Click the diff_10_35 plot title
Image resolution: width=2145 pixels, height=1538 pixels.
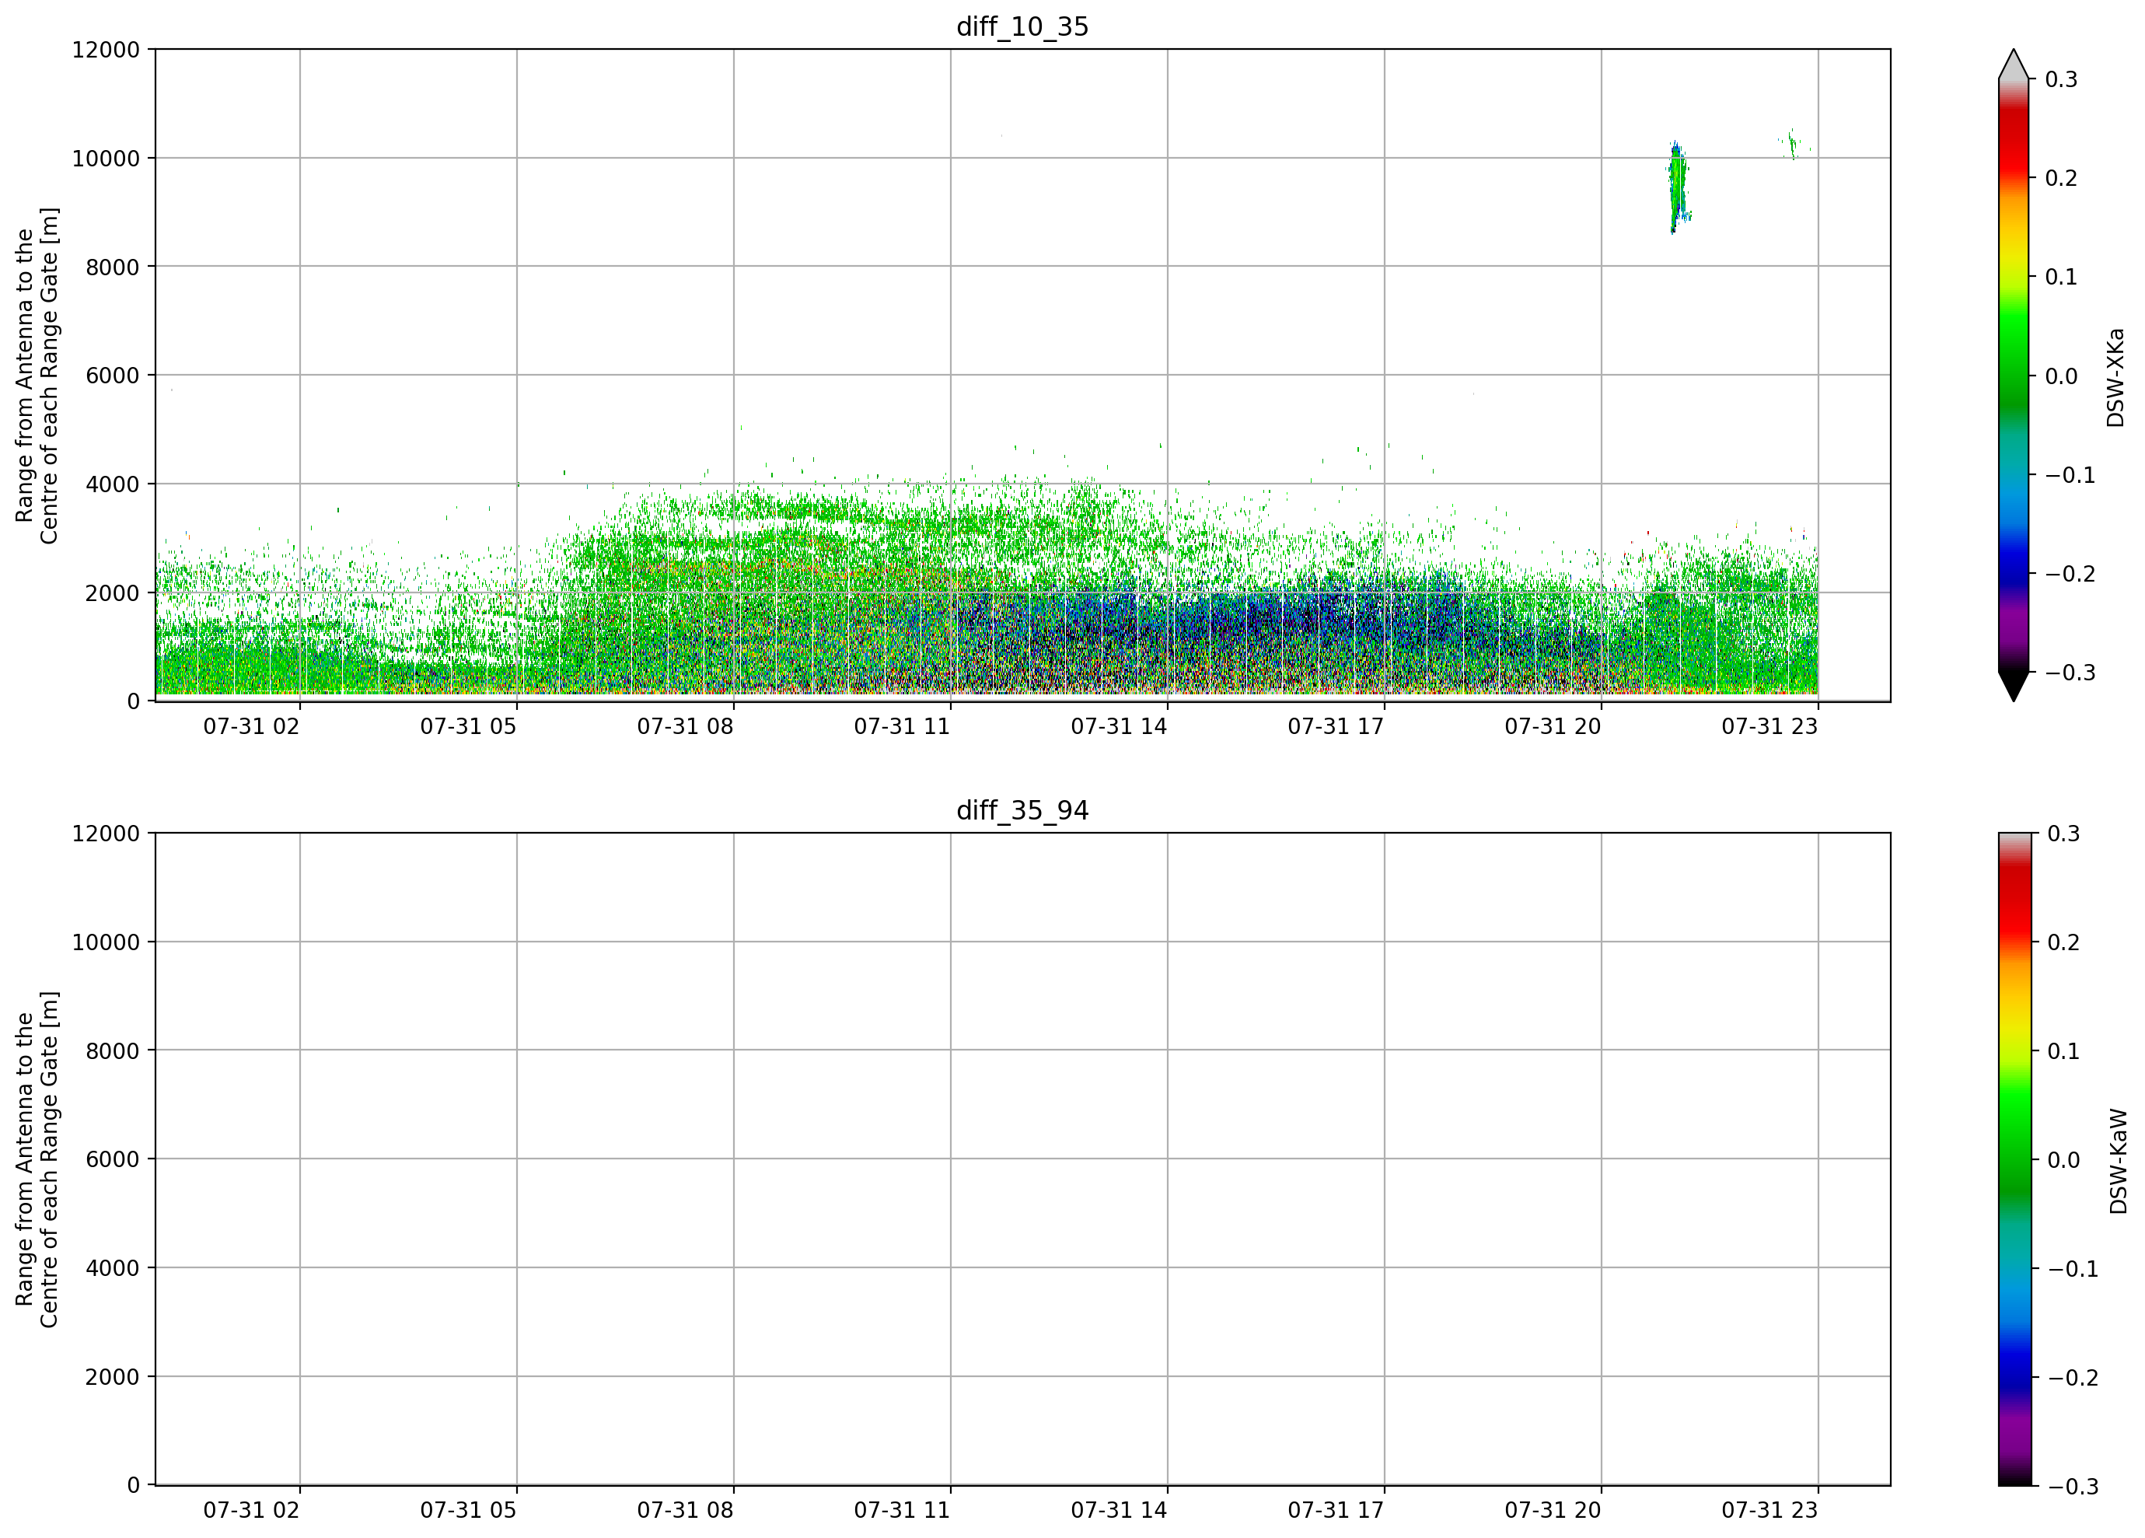pos(1022,26)
